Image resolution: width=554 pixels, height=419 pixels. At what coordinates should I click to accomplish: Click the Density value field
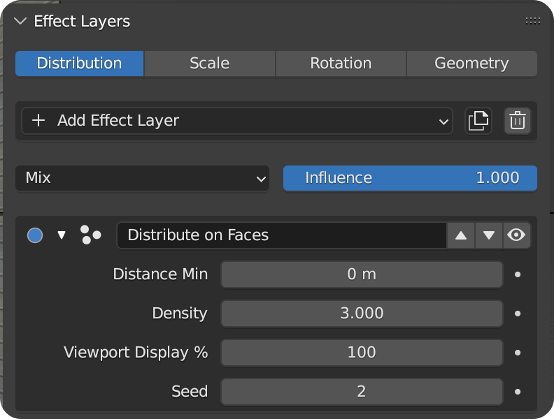pyautogui.click(x=362, y=314)
